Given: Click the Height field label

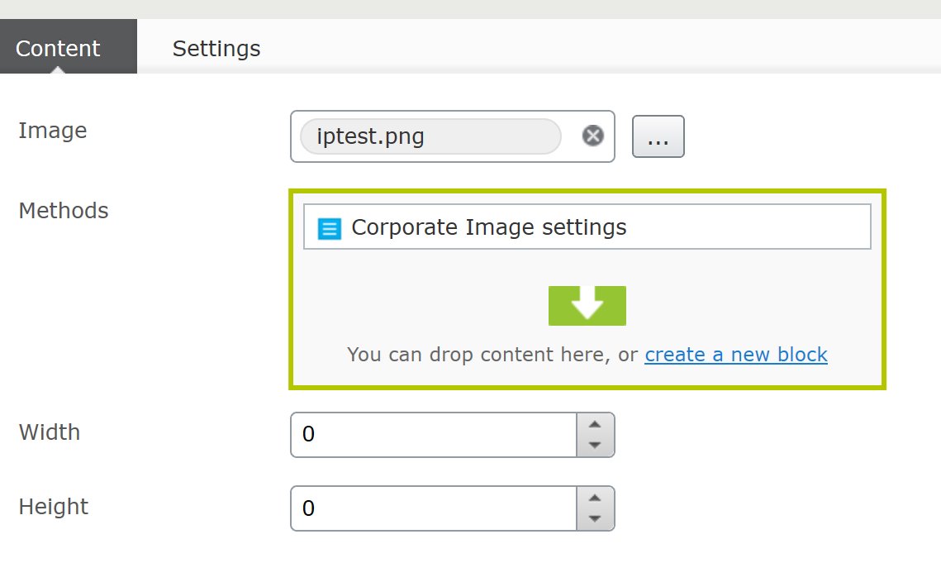Looking at the screenshot, I should tap(53, 506).
